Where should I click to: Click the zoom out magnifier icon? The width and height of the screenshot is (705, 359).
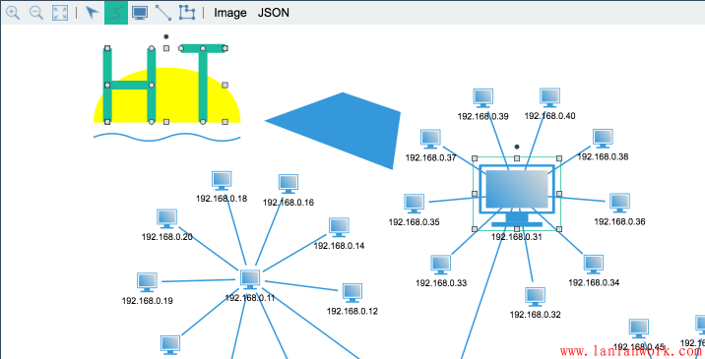click(36, 13)
